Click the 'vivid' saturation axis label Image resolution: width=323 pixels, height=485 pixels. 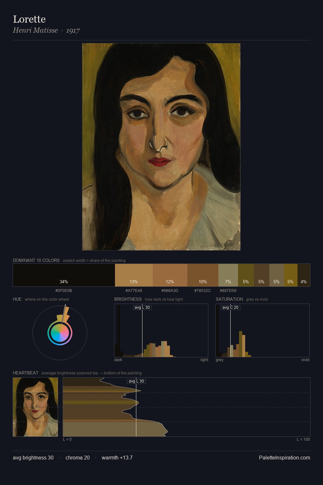305,360
